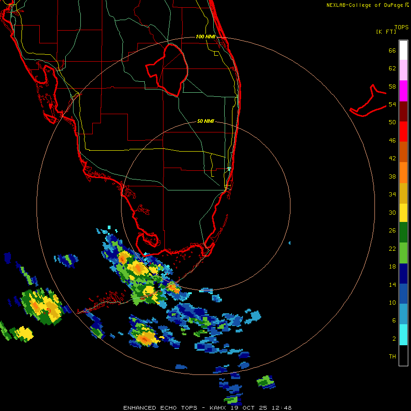Select the bright red 50 color swatch
Viewport: 411px width, 411px height.
[403, 132]
